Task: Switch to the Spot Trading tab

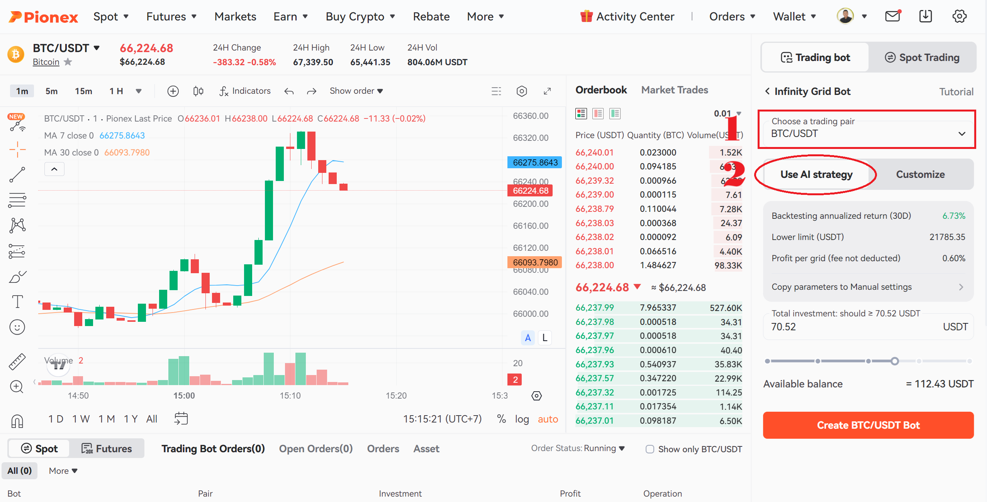Action: 922,57
